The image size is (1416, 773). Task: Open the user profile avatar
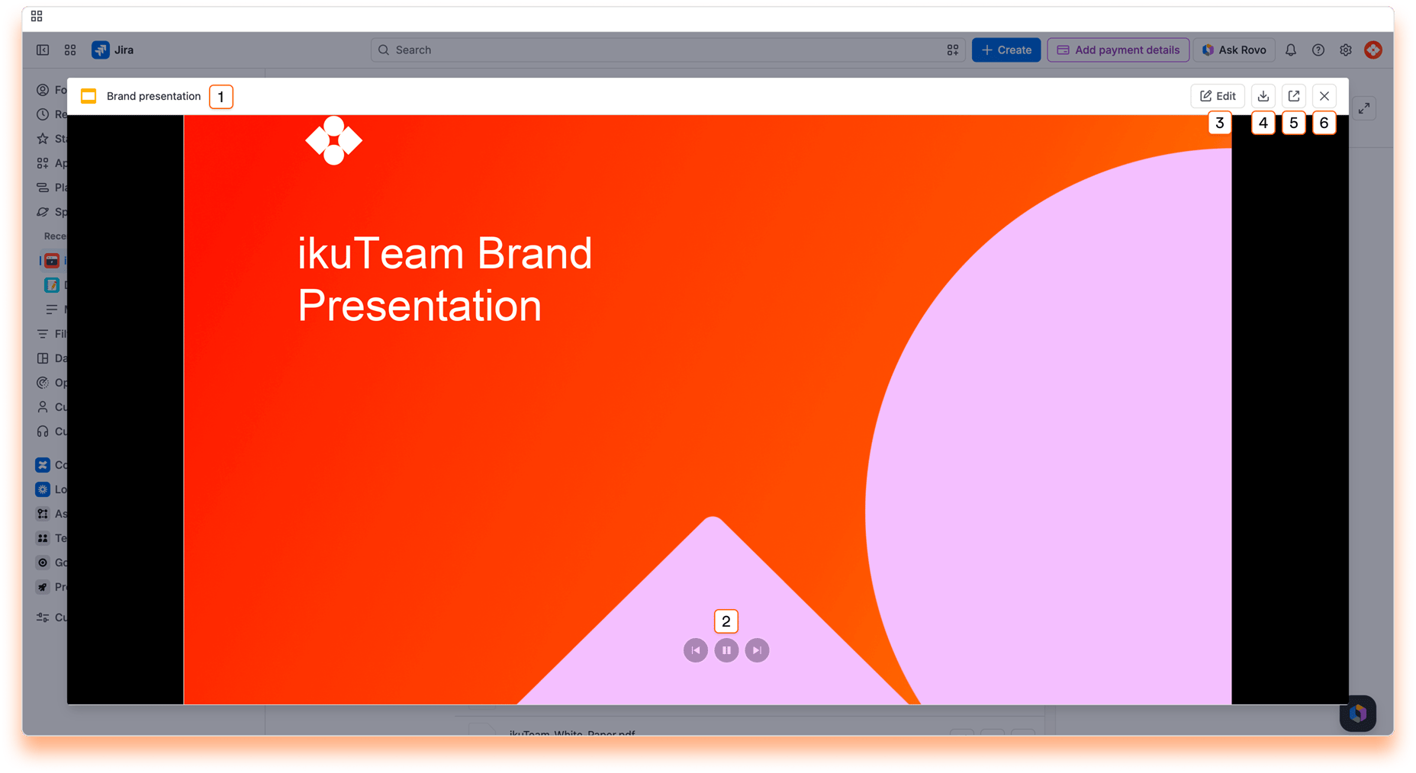(x=1373, y=50)
